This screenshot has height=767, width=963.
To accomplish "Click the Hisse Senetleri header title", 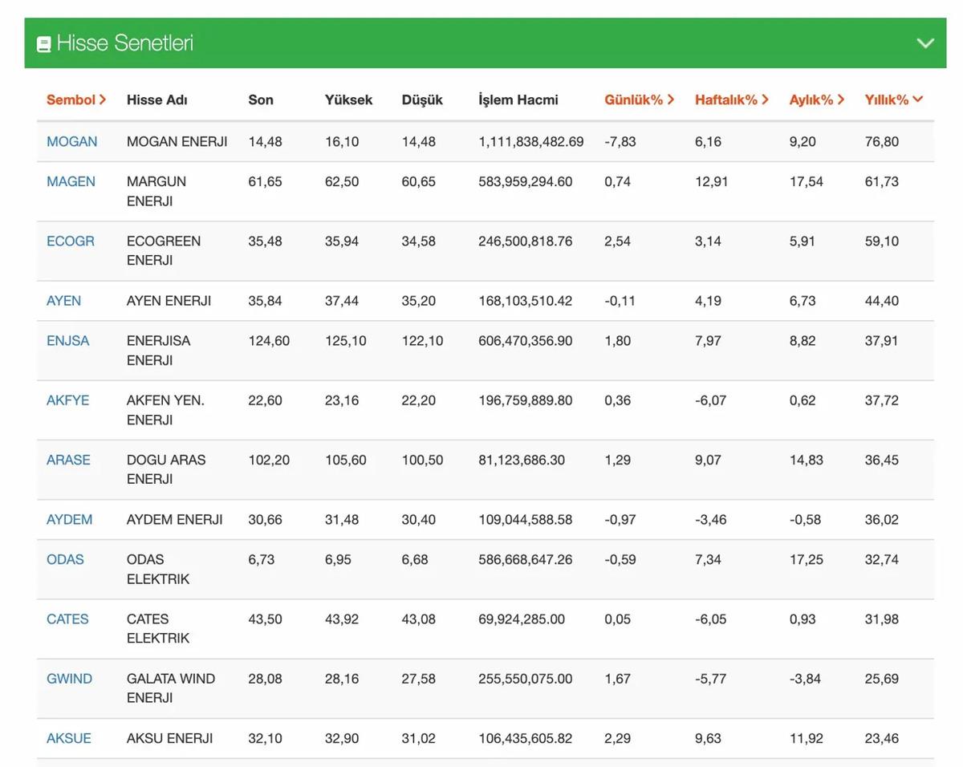I will (x=124, y=43).
